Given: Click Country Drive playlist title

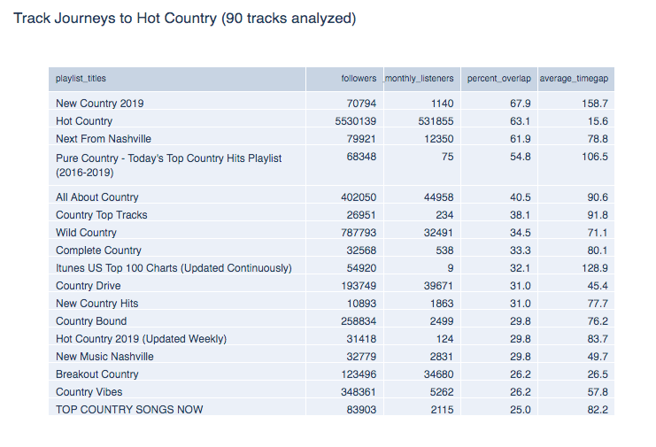Looking at the screenshot, I should point(89,285).
